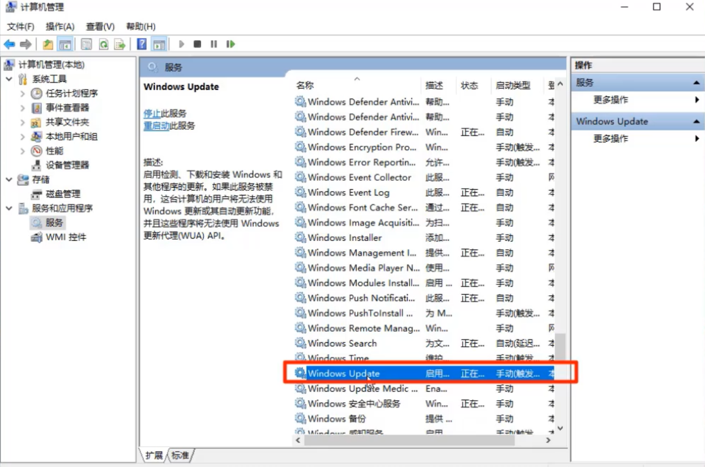The image size is (705, 467).
Task: Click the Export List toolbar icon
Action: (x=118, y=44)
